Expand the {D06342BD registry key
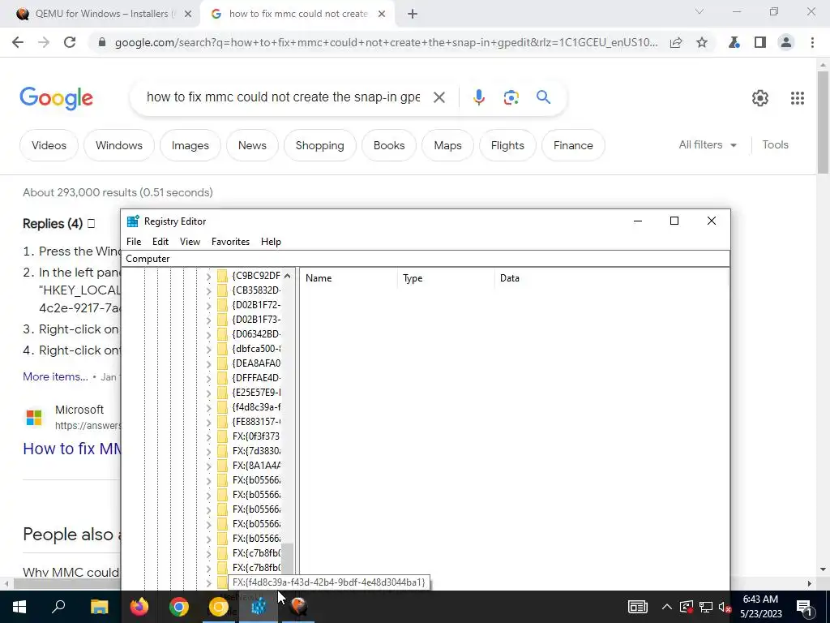Image resolution: width=830 pixels, height=623 pixels. click(x=208, y=334)
